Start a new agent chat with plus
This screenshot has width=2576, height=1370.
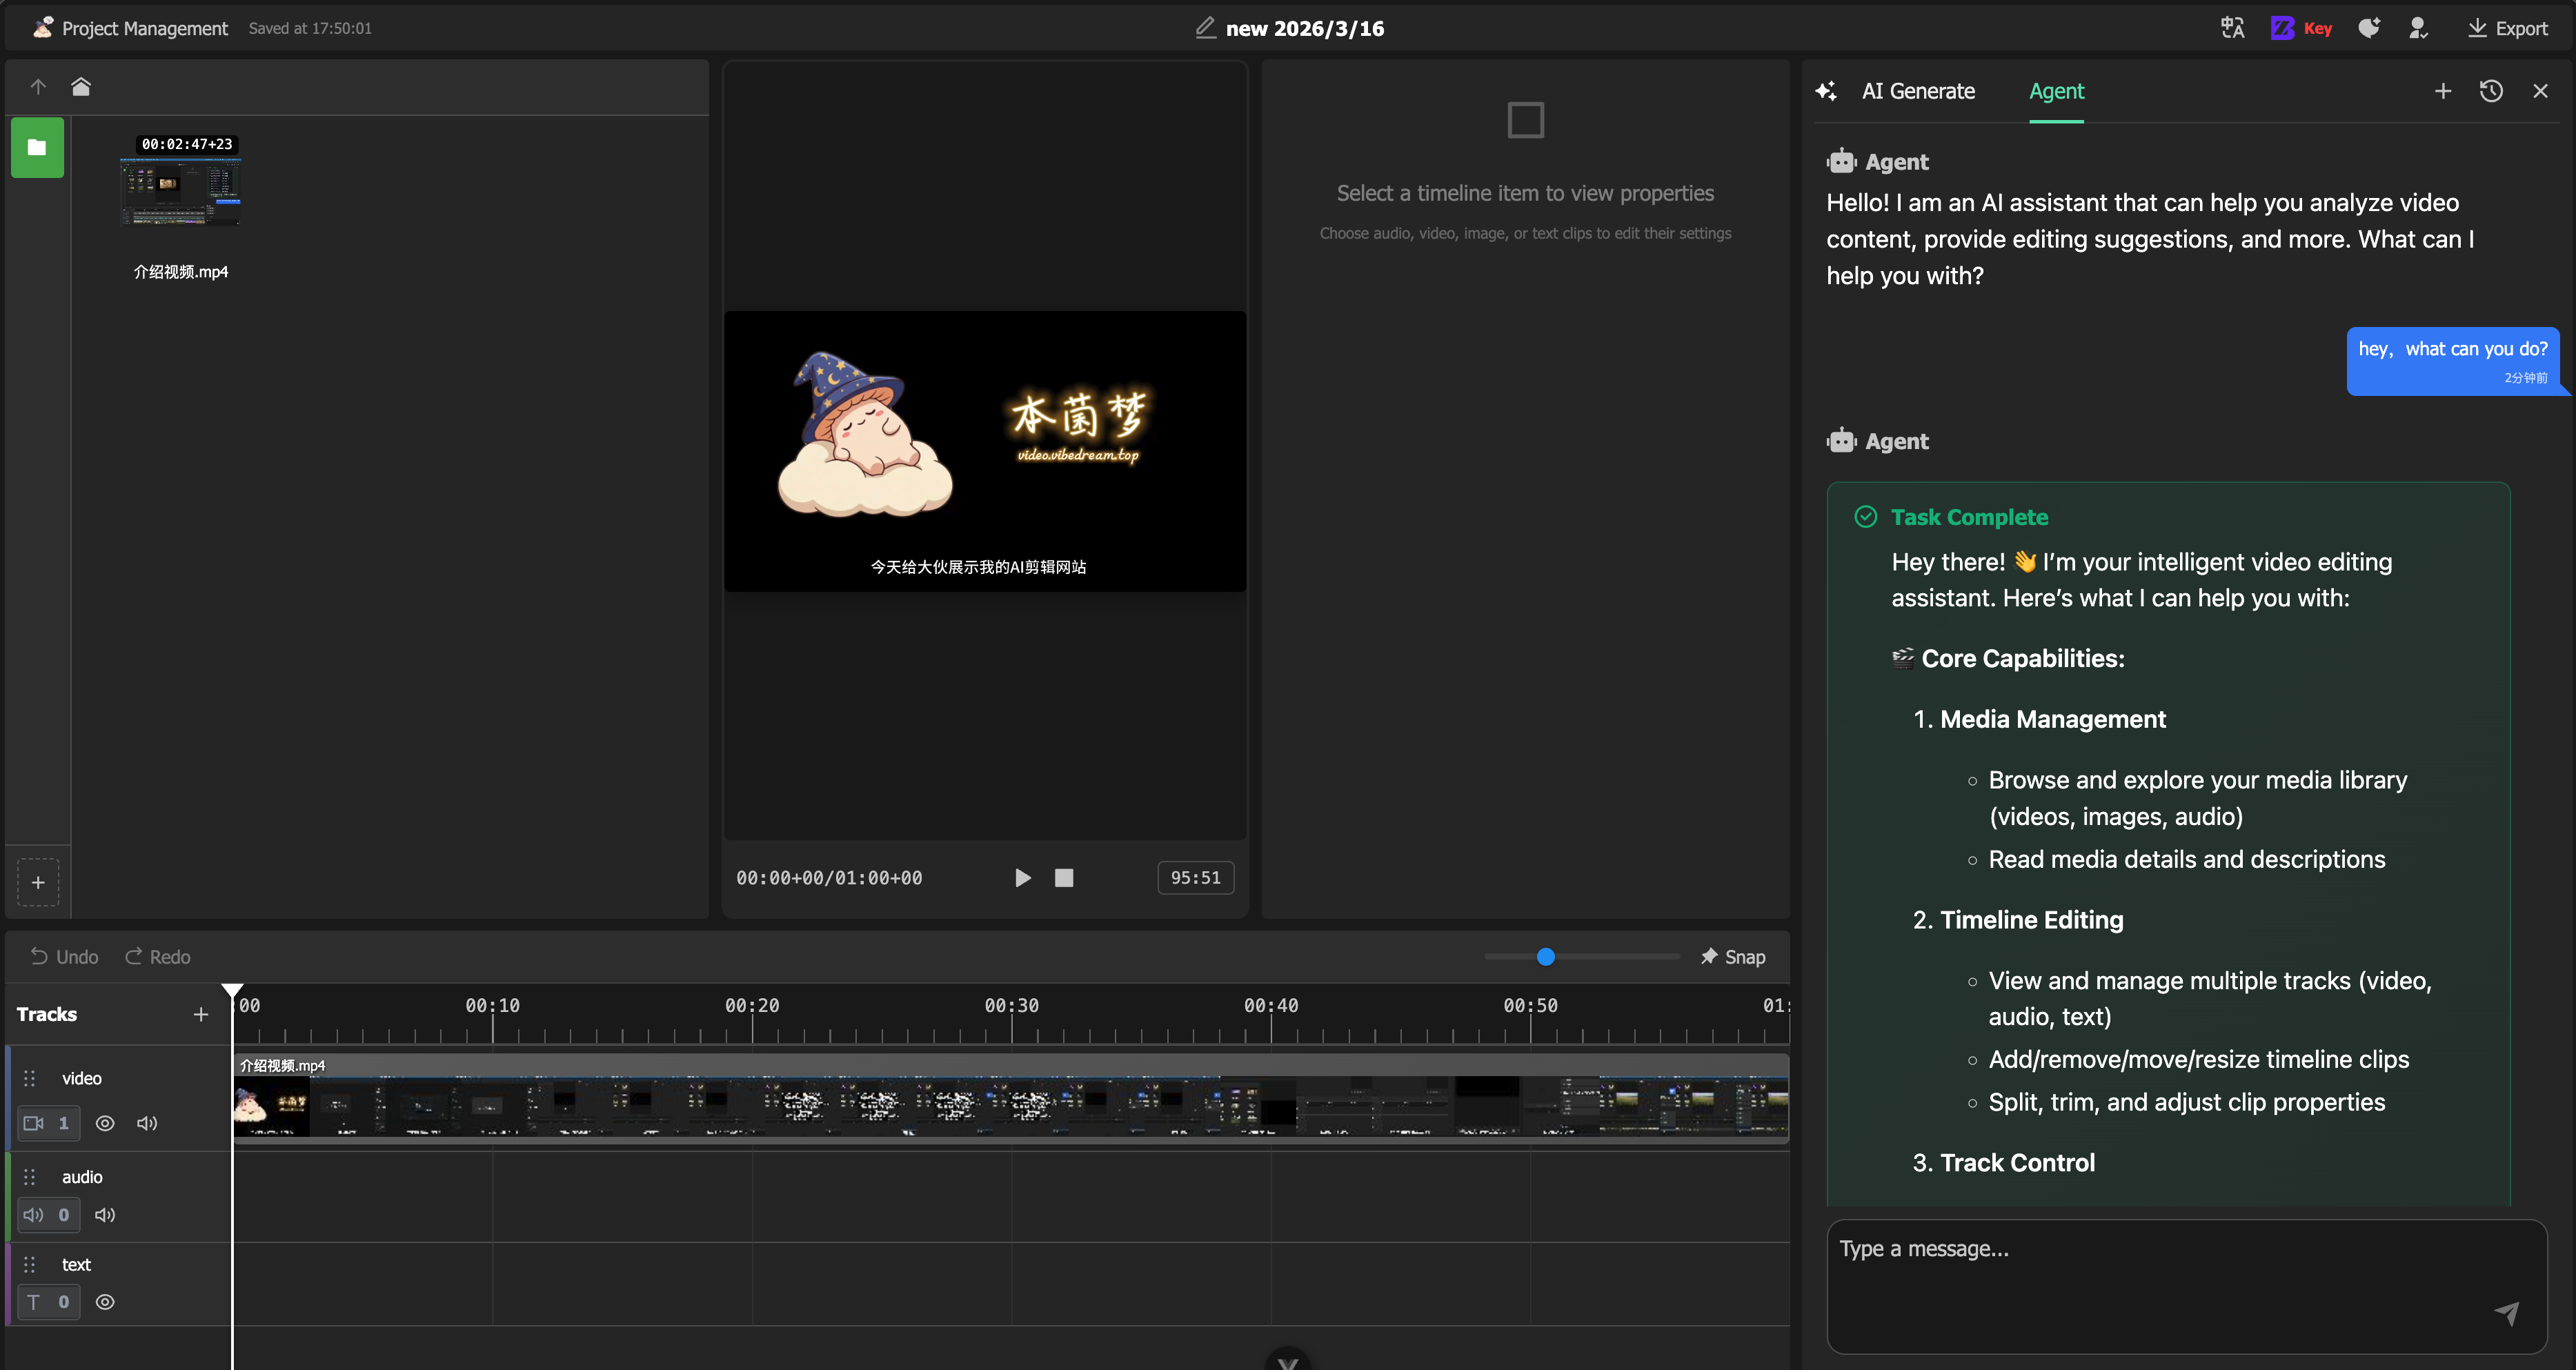(x=2442, y=91)
